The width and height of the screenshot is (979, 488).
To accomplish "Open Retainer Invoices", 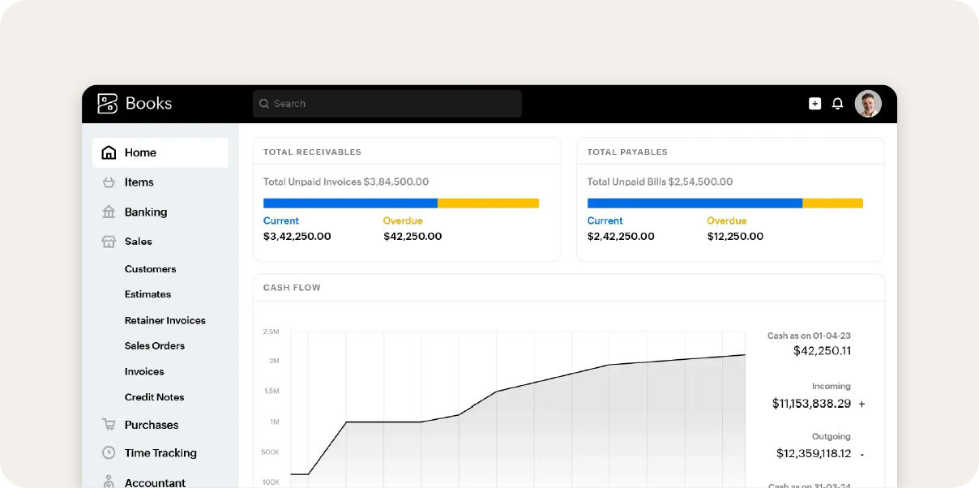I will click(x=165, y=320).
